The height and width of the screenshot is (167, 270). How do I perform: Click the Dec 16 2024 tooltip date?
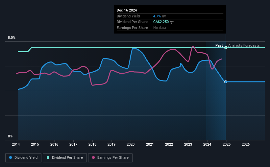pos(127,10)
